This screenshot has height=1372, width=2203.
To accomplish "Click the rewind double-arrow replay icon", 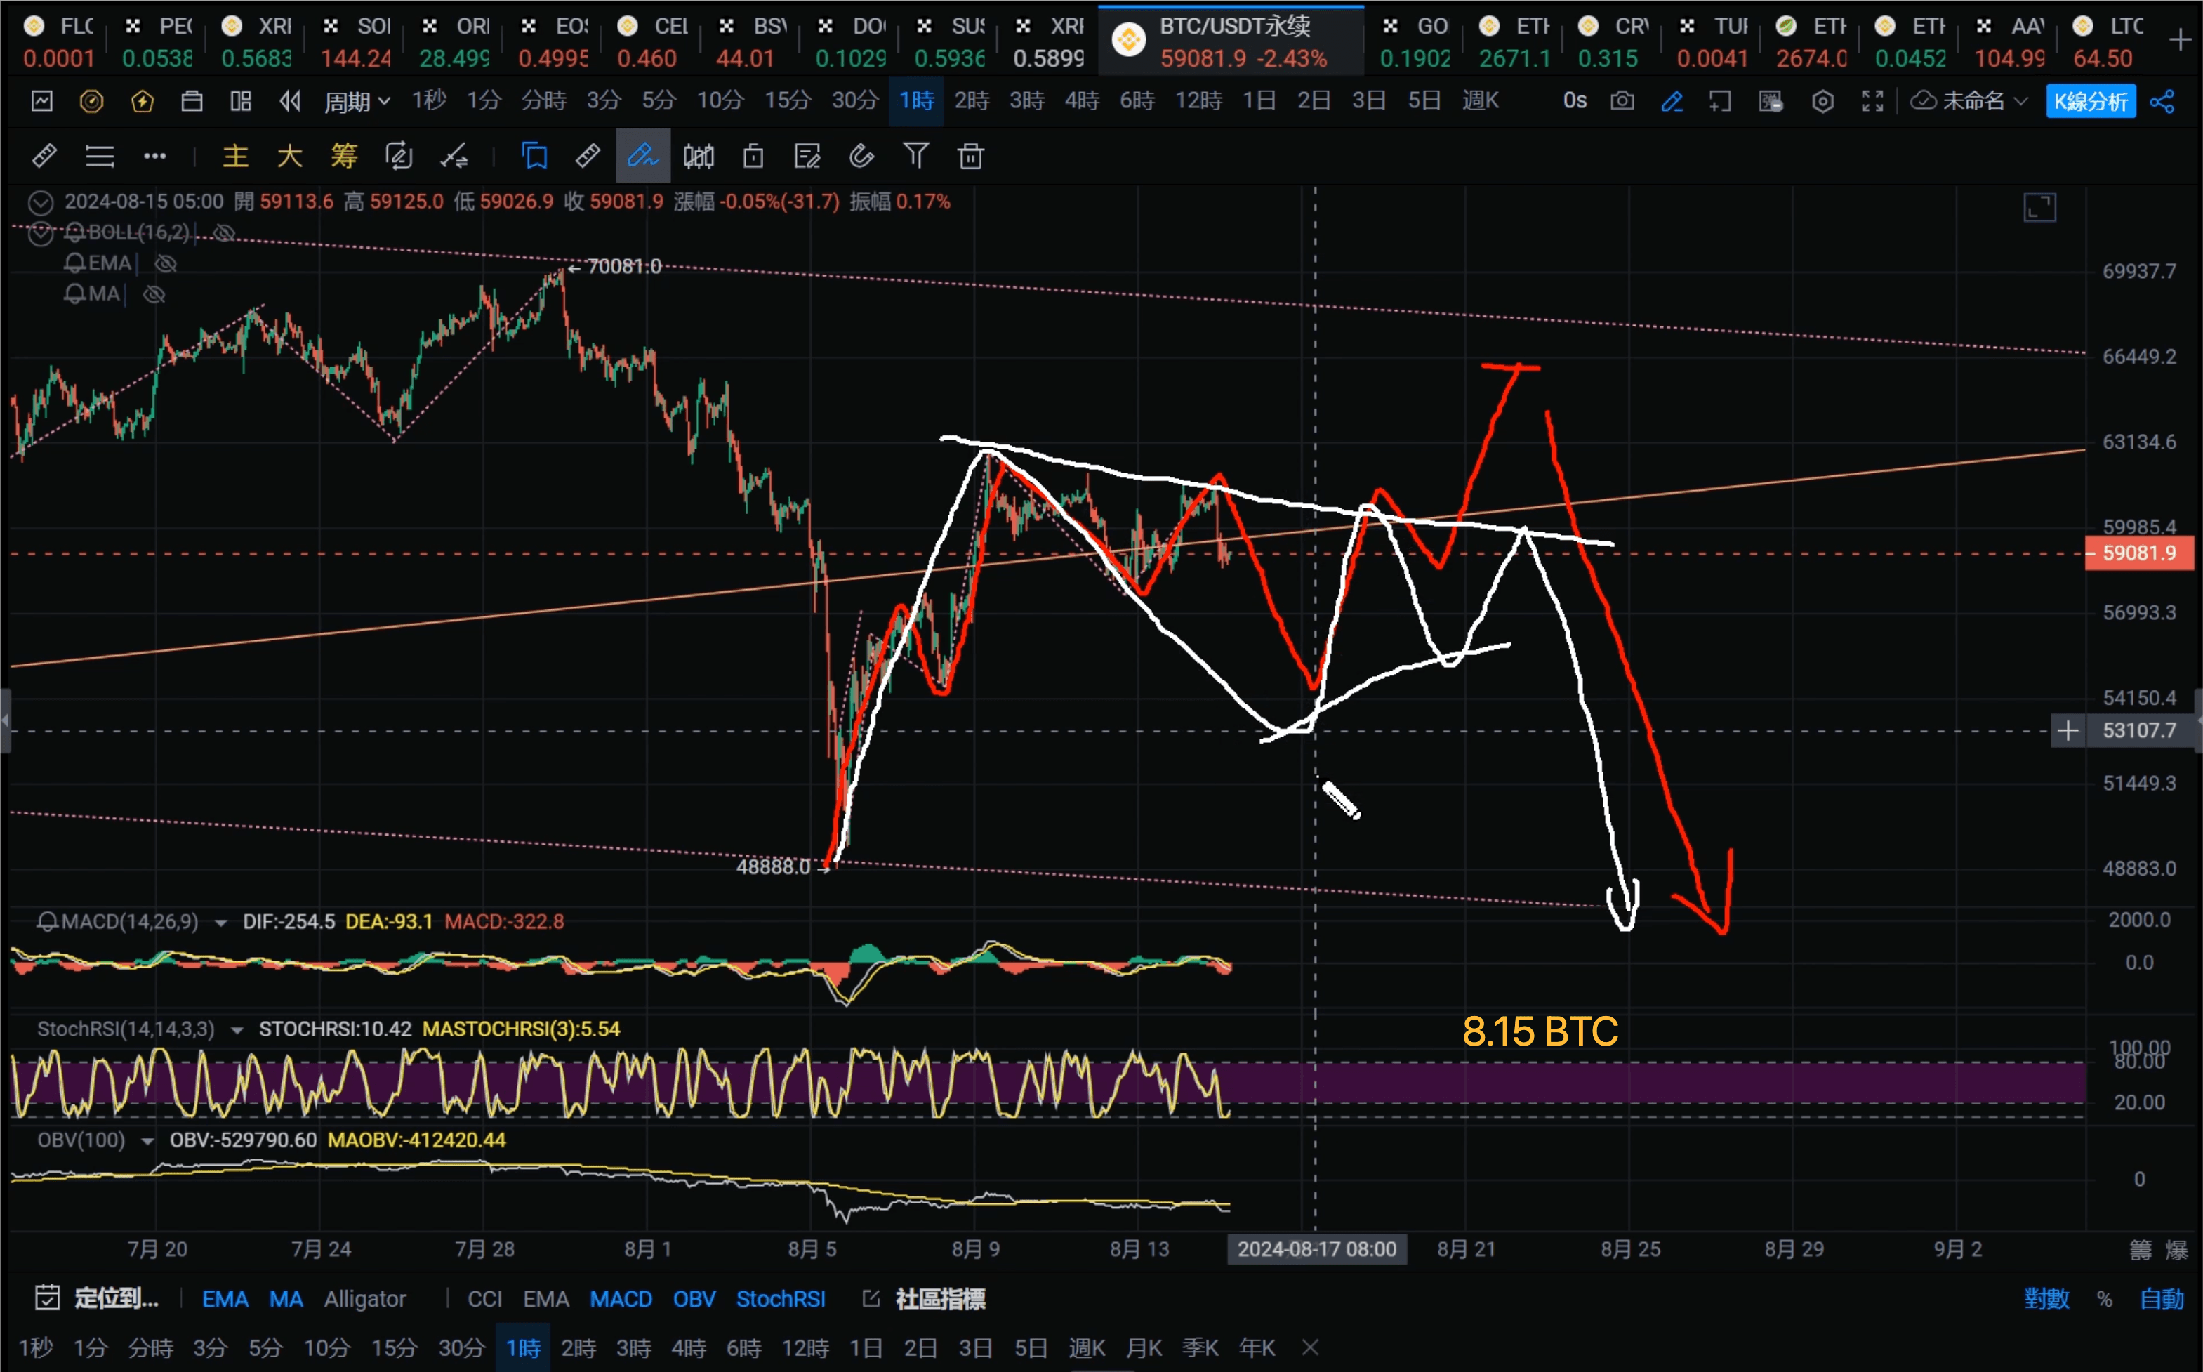I will tap(289, 100).
